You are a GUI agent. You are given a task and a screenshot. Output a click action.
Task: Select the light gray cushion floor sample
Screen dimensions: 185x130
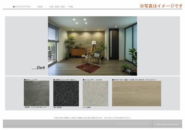click(x=95, y=93)
